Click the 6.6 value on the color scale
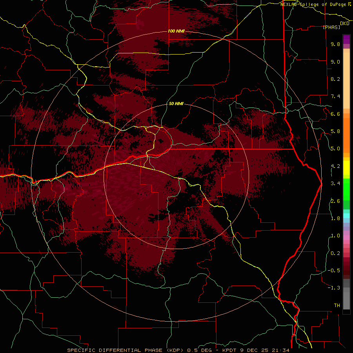The image size is (353, 353). tap(335, 114)
